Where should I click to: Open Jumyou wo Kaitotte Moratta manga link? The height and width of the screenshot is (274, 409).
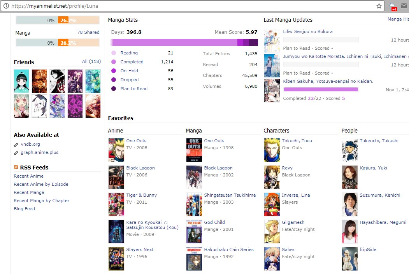pos(346,56)
